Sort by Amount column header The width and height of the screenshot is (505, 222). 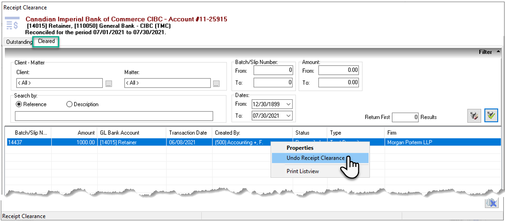point(74,133)
